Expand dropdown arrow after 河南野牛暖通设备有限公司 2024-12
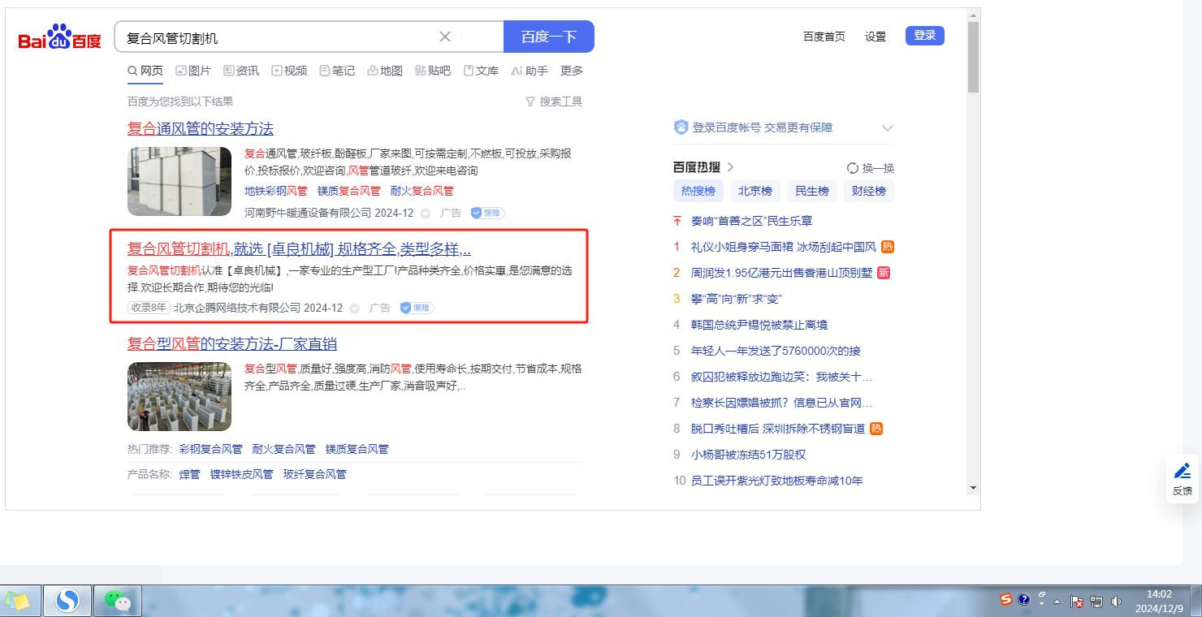This screenshot has height=617, width=1202. (425, 214)
